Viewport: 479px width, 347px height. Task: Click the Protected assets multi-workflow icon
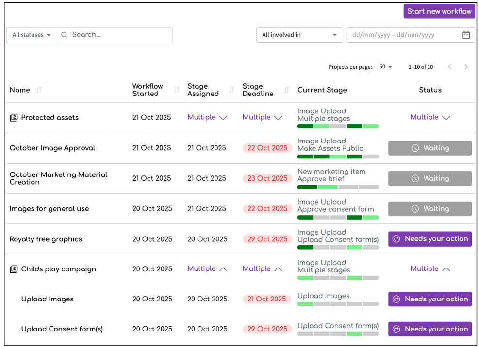(14, 118)
